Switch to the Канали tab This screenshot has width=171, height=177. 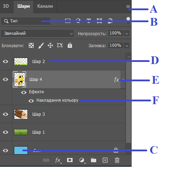tap(45, 6)
